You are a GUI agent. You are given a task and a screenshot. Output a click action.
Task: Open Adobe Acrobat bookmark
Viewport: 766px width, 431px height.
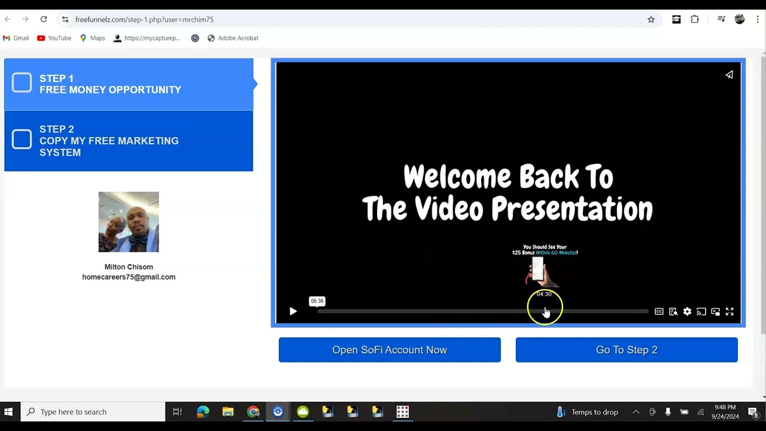pos(233,38)
